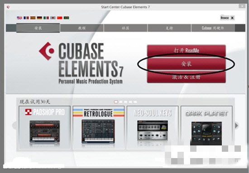Click the Browse button

225,18
